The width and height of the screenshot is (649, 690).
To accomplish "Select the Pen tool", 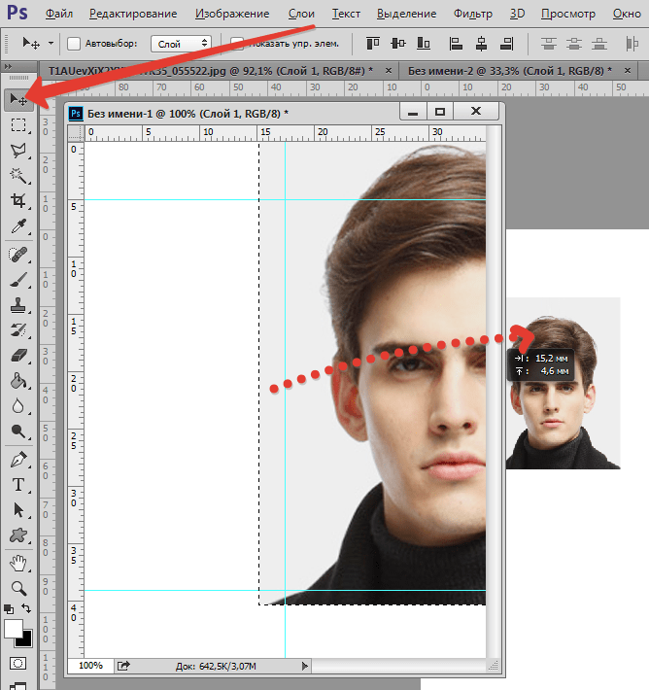I will tap(18, 460).
